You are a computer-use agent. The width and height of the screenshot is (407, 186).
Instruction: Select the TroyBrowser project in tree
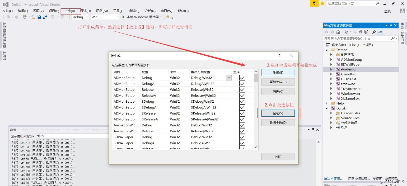point(351,89)
